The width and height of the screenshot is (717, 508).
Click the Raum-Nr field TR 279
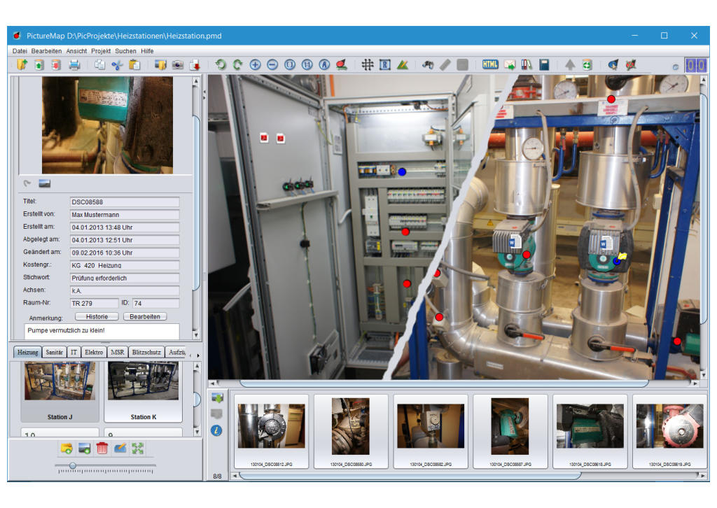pyautogui.click(x=95, y=304)
